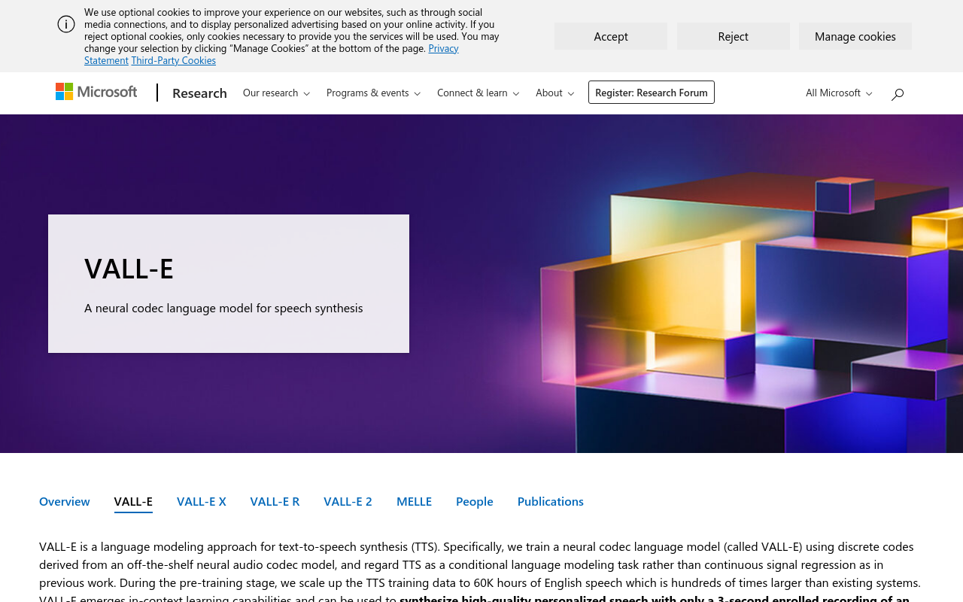963x602 pixels.
Task: Open Manage cookies settings
Action: 855,36
